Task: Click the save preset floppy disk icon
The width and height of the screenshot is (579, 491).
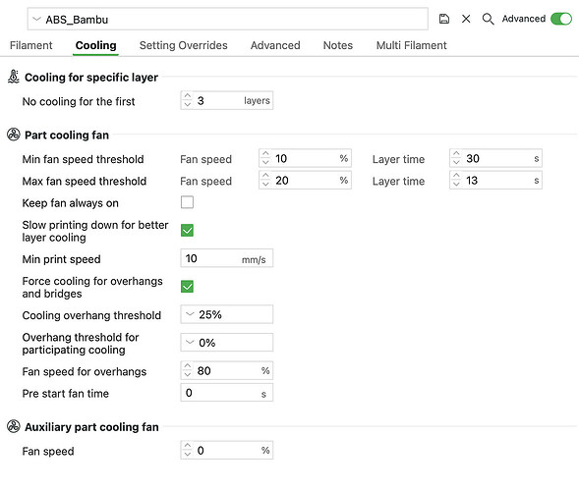Action: (444, 19)
